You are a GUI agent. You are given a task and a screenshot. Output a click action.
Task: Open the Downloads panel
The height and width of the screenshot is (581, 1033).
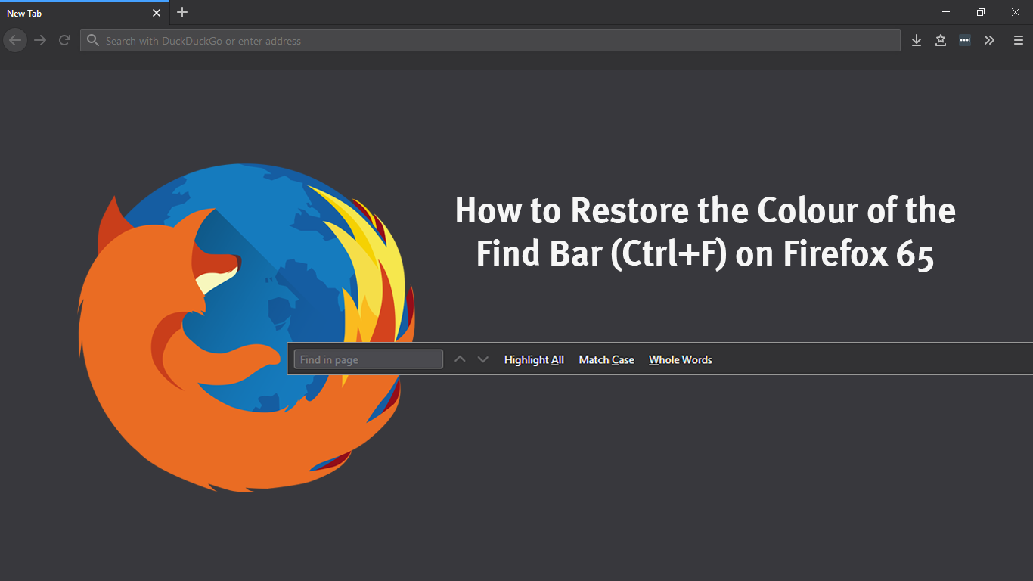[x=917, y=41]
